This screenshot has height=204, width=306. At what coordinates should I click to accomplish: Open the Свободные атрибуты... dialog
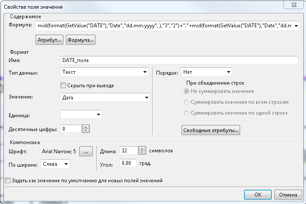point(211,130)
